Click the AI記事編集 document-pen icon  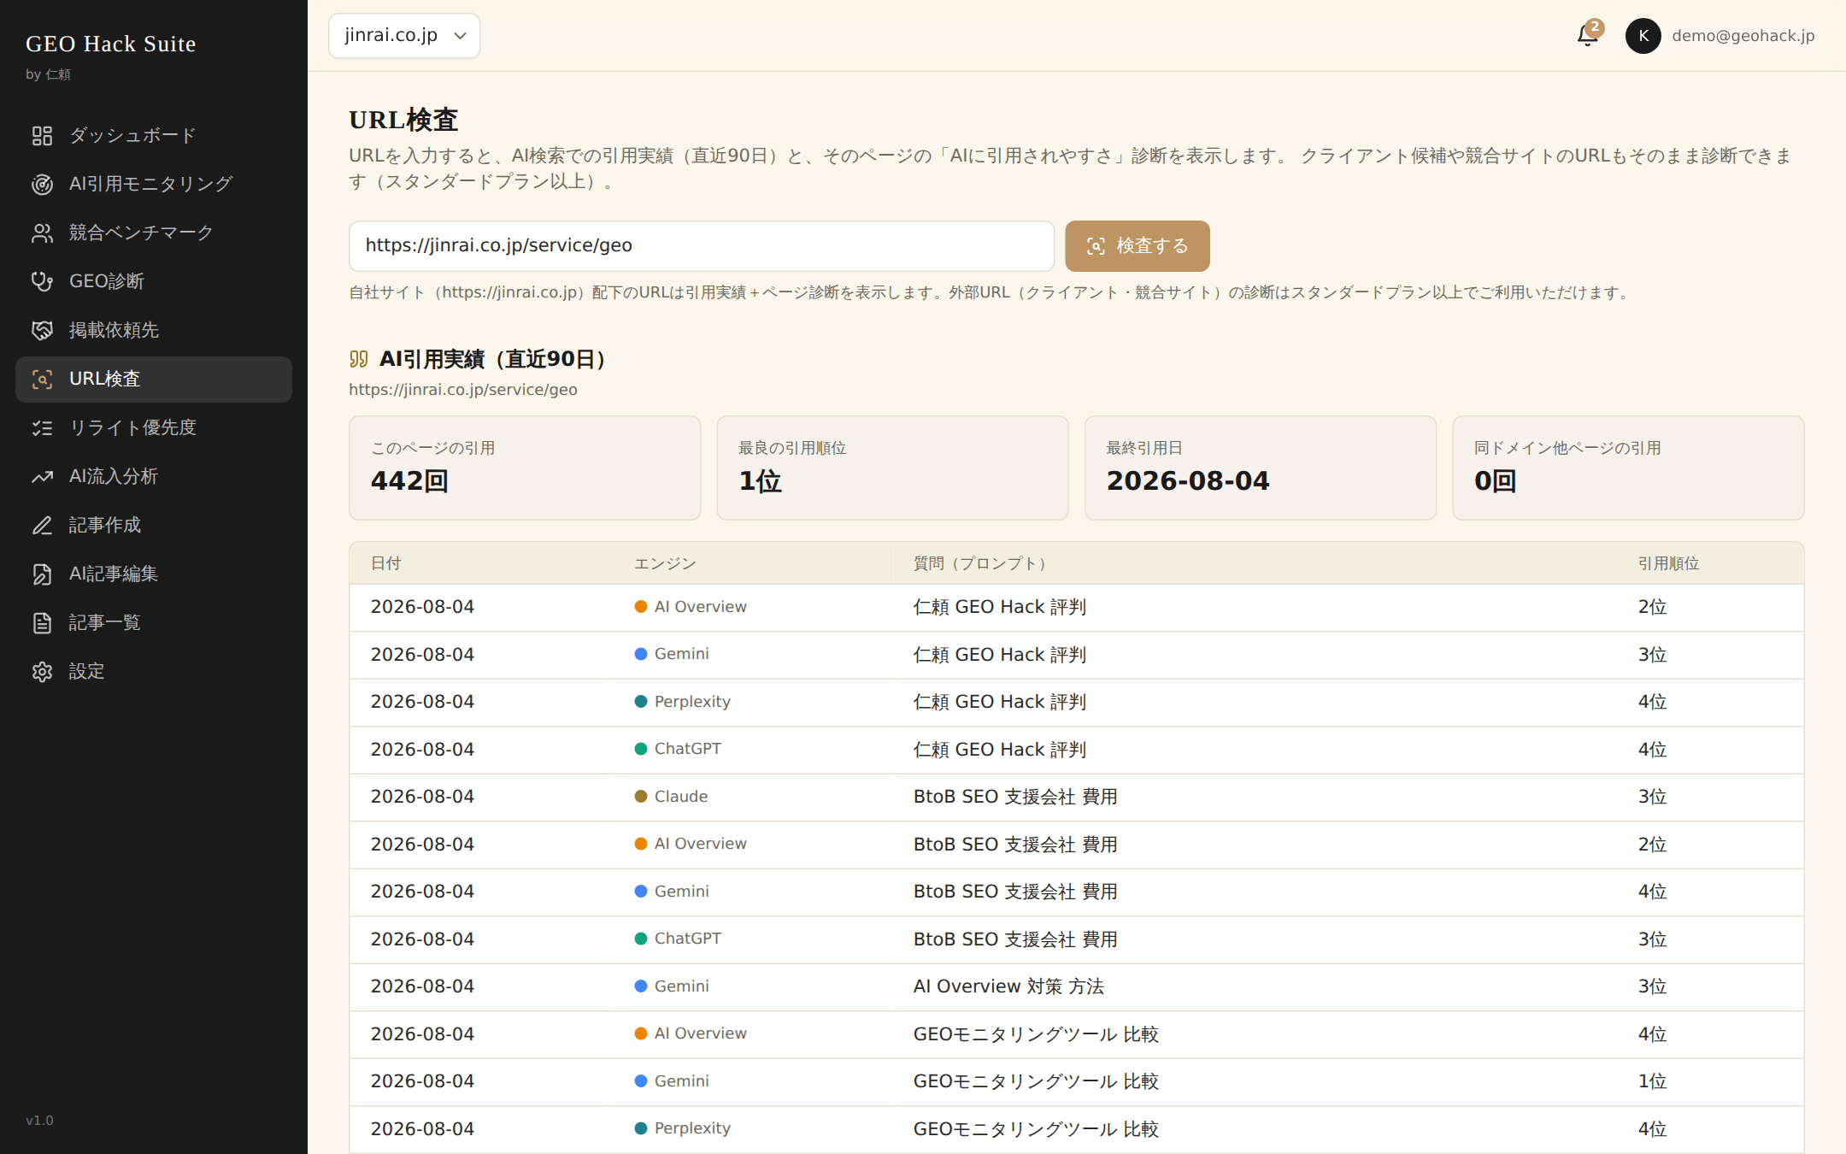point(42,574)
